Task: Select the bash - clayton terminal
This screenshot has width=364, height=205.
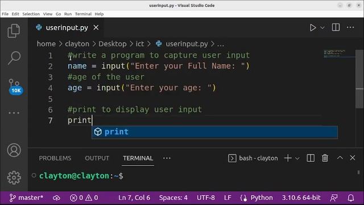Action: [x=253, y=158]
